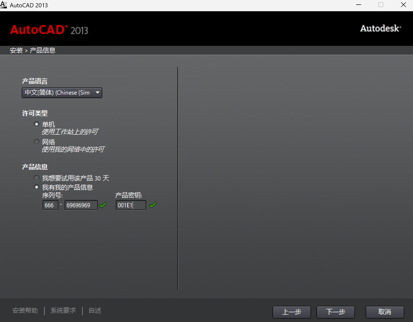Screen dimensions: 413x322
Task: Click the green checkmark beside the product key
Action: coord(153,205)
